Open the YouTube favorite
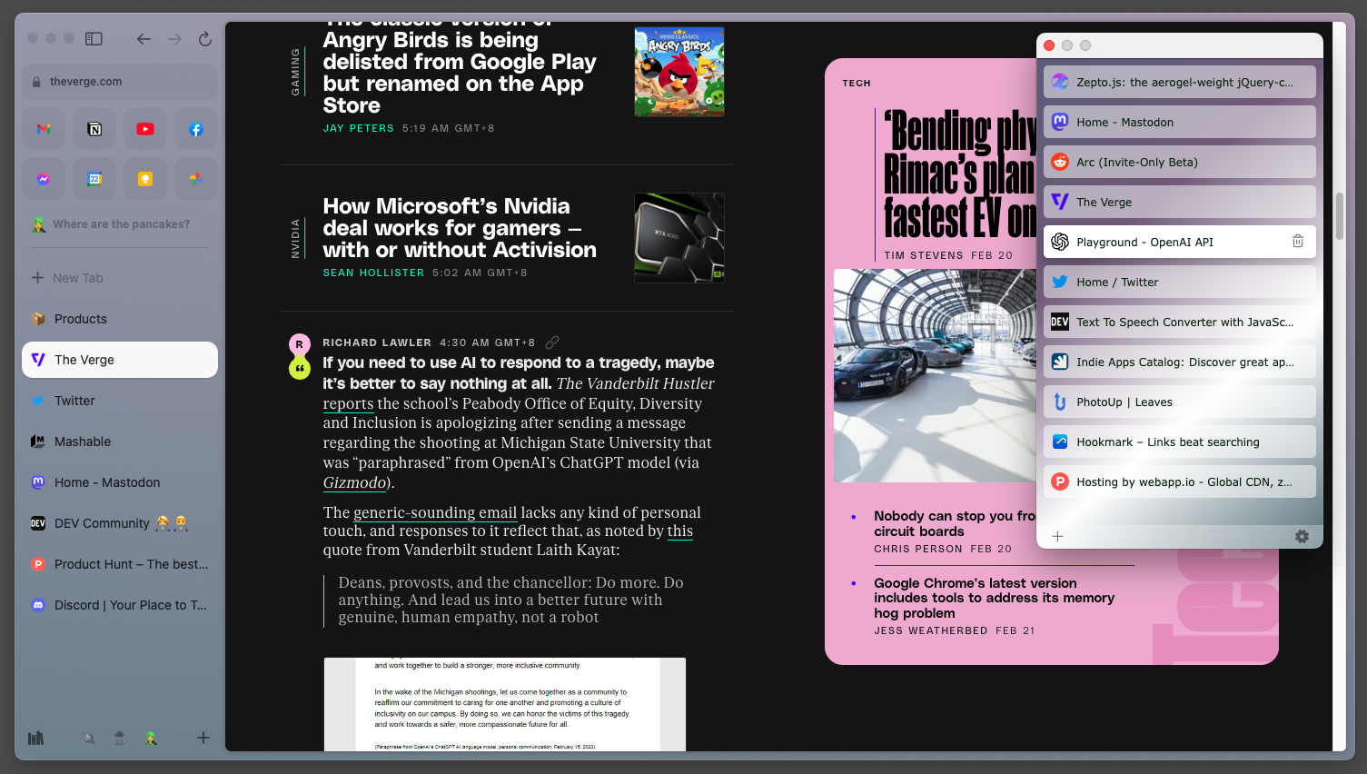This screenshot has width=1367, height=774. click(144, 128)
